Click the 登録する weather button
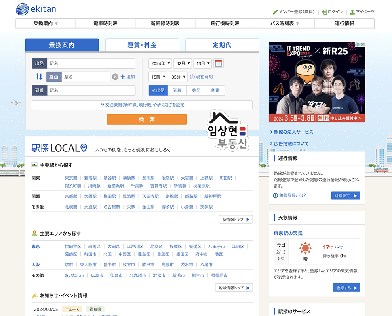The image size is (392, 316). point(346,288)
